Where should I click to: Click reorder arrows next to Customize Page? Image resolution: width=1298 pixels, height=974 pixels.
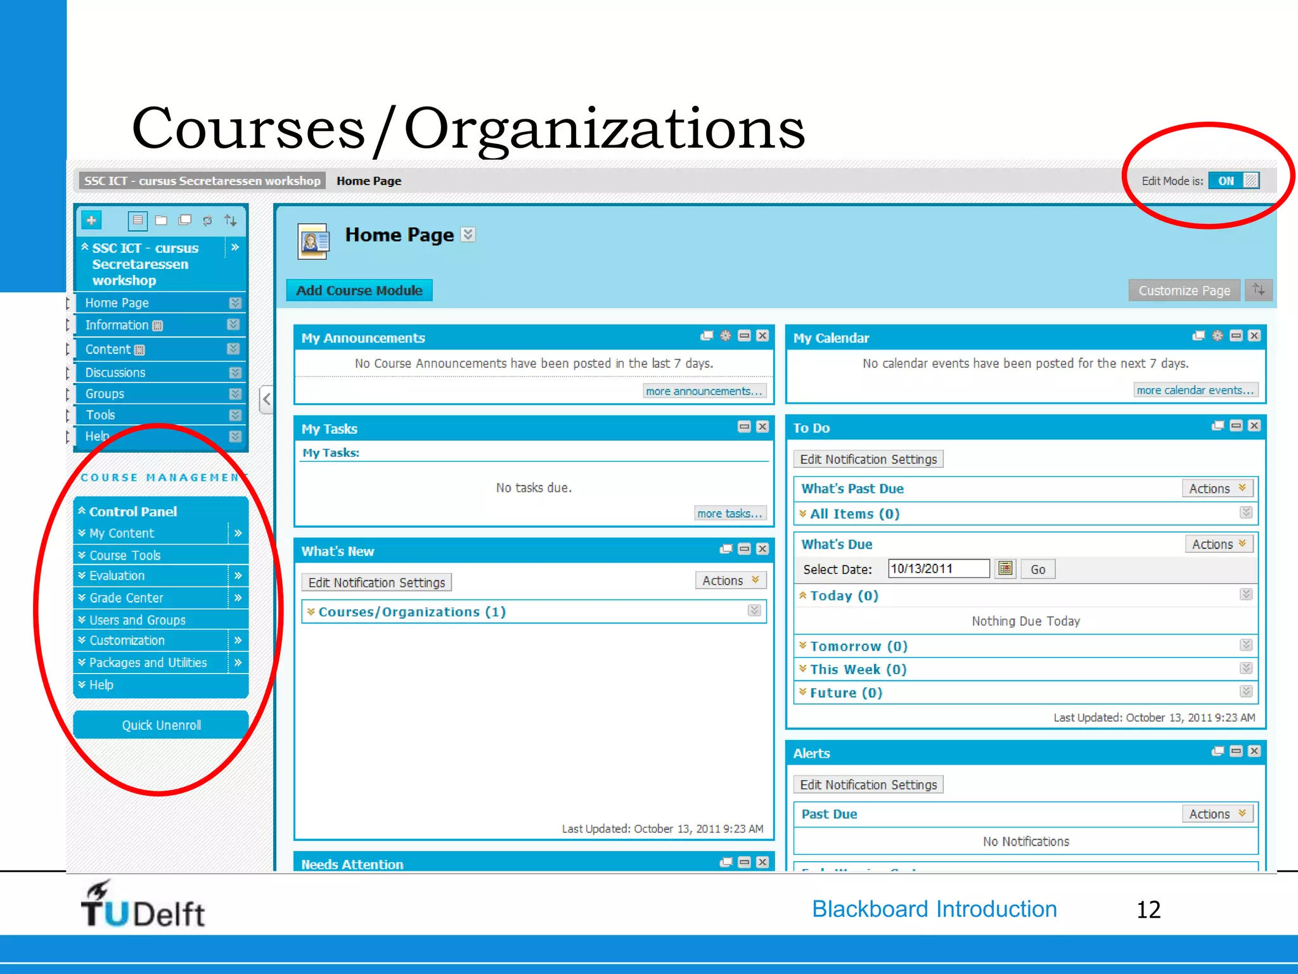point(1259,290)
